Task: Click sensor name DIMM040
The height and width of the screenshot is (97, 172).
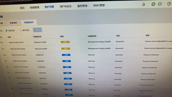Action: click(41, 61)
